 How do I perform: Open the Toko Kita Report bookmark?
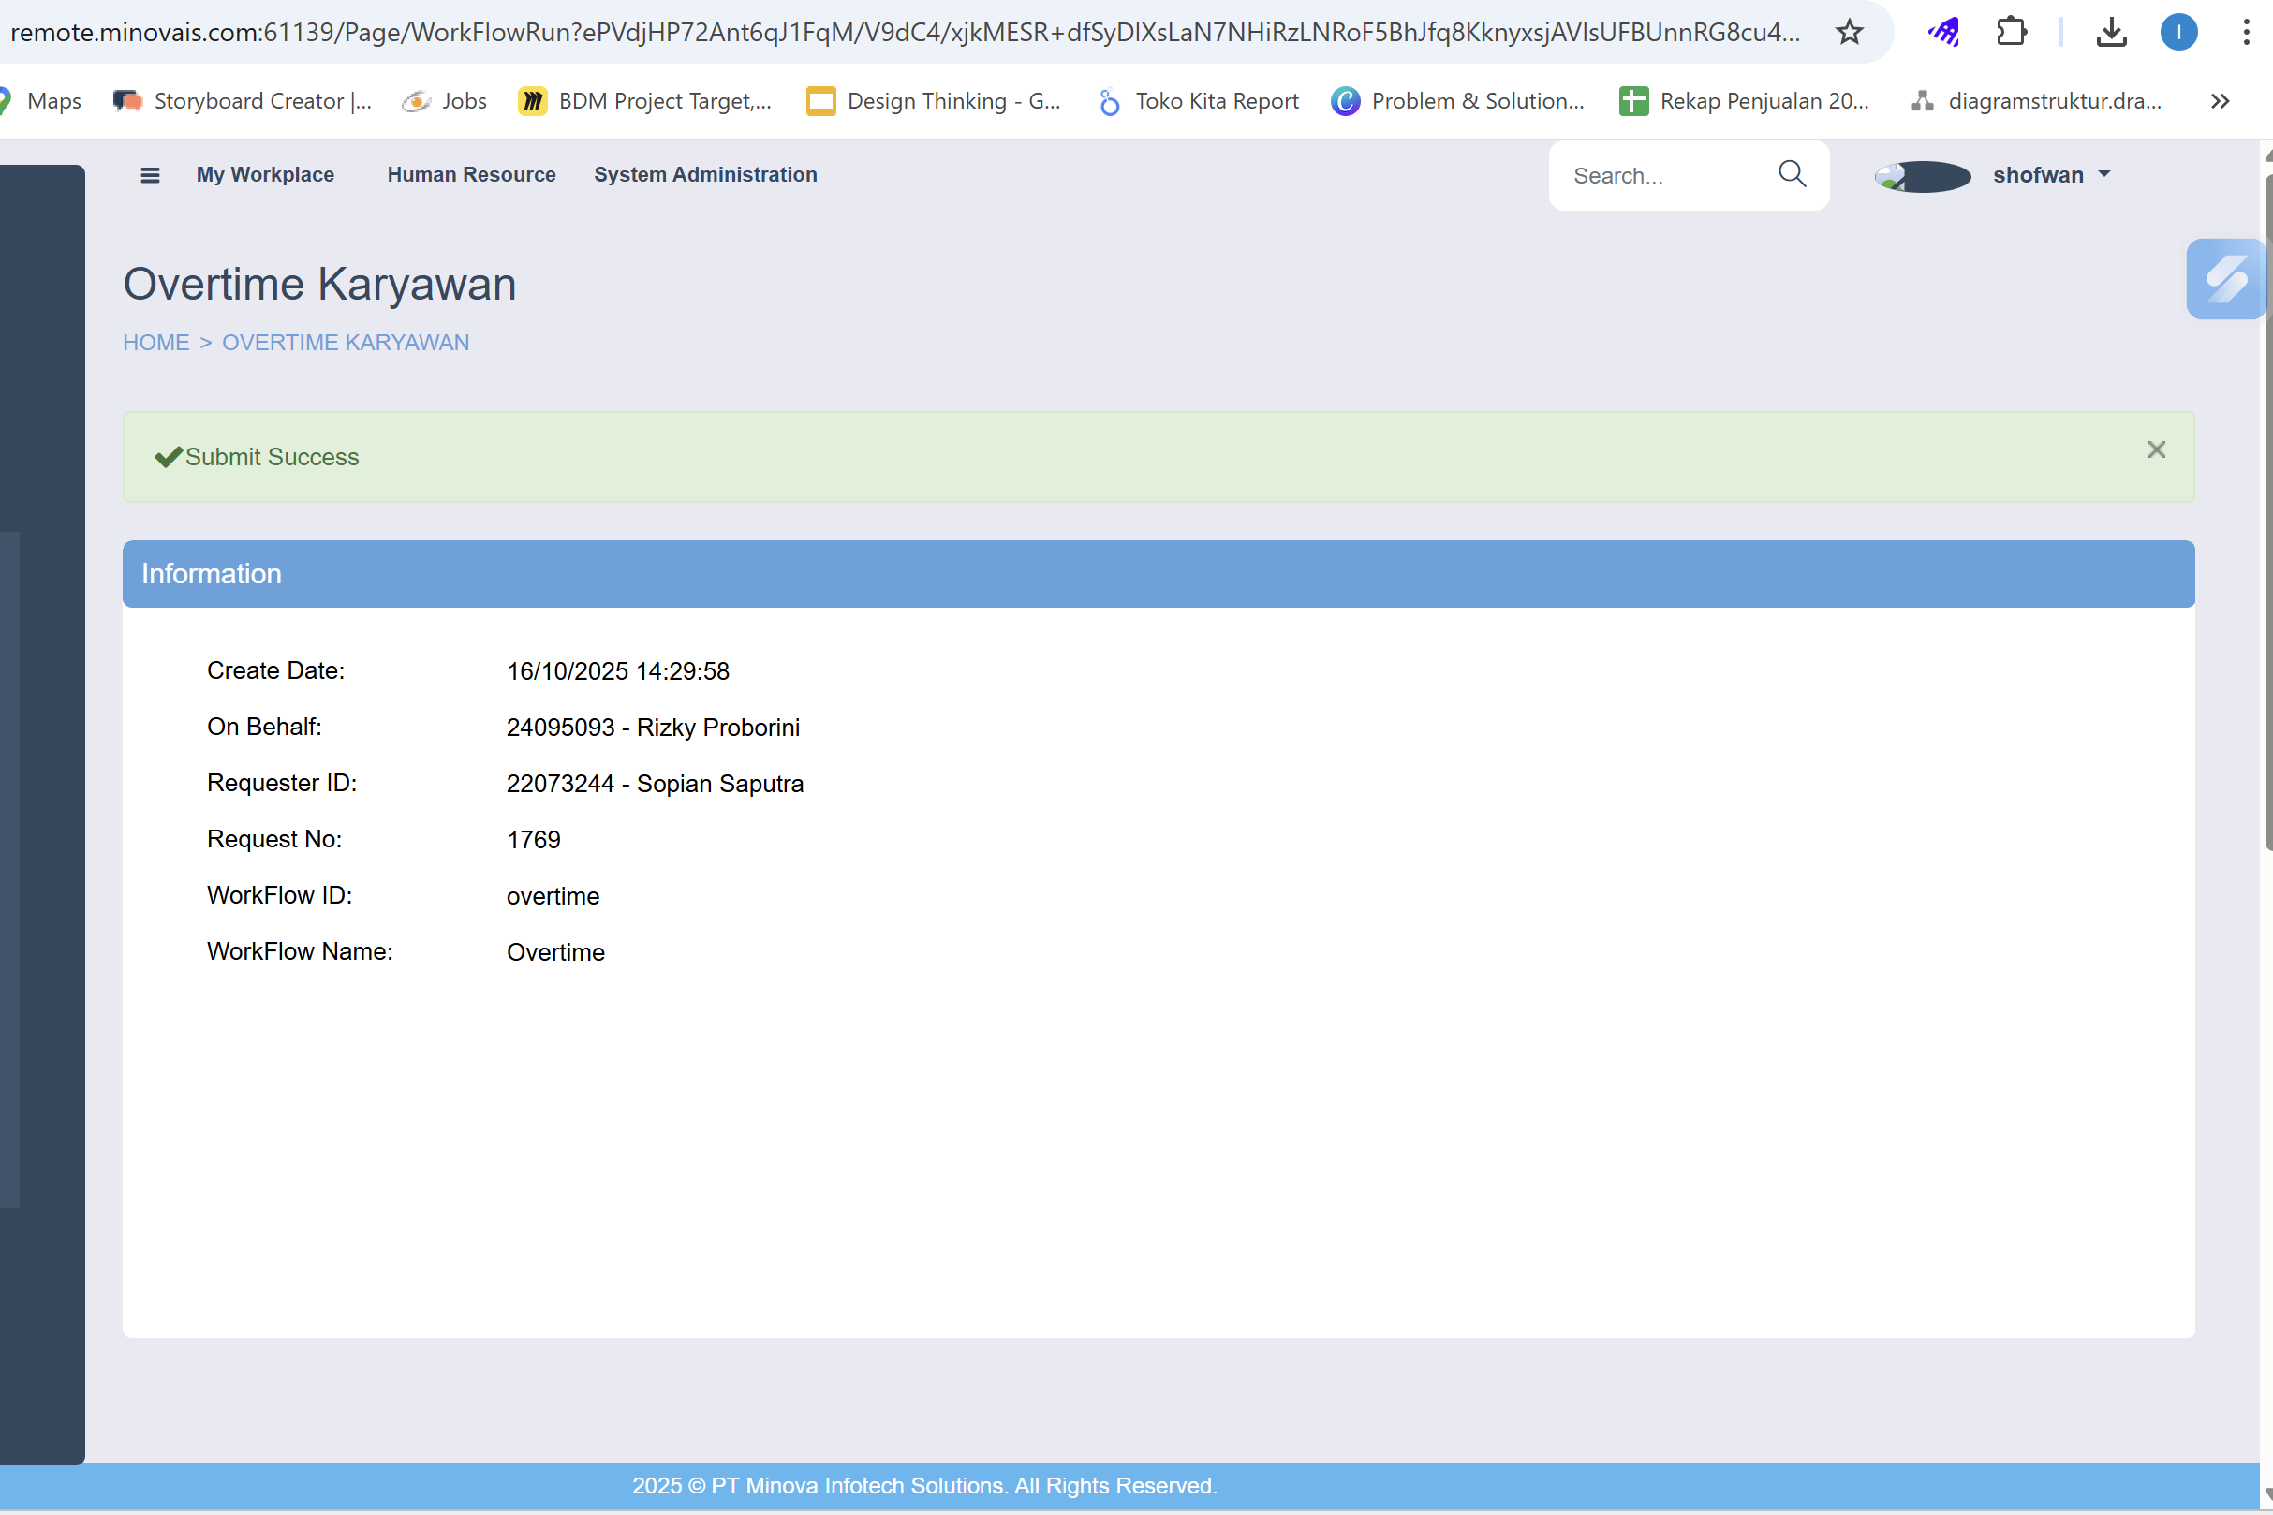pyautogui.click(x=1200, y=101)
